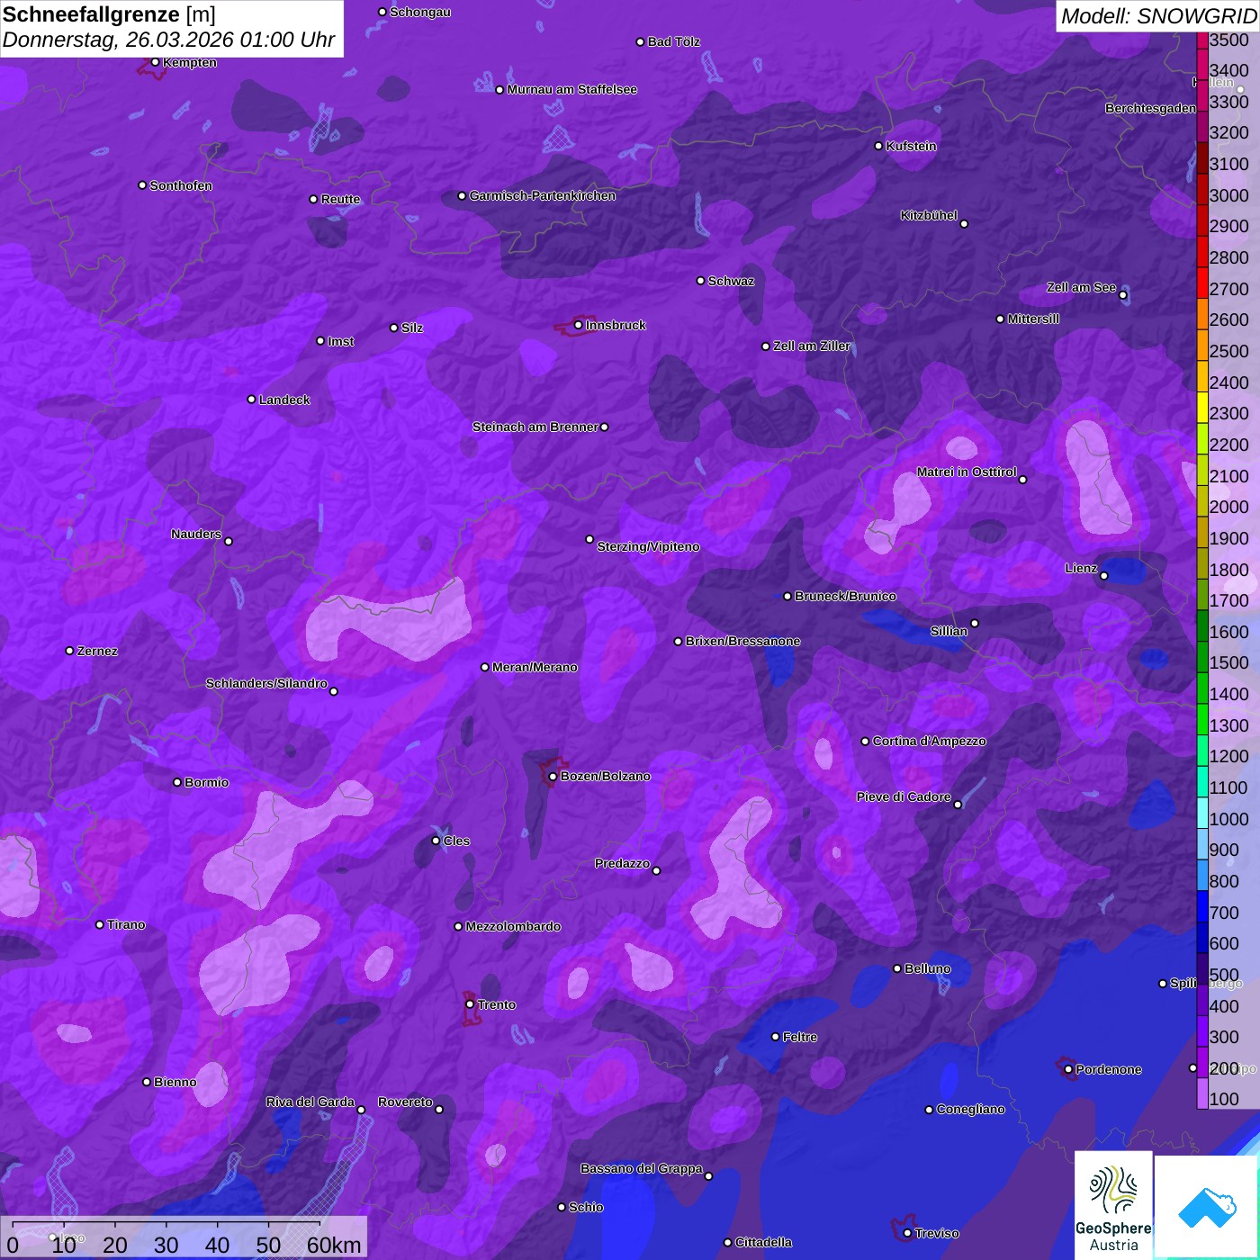Viewport: 1260px width, 1260px height.
Task: Click the Landeck marker dot
Action: 251,400
